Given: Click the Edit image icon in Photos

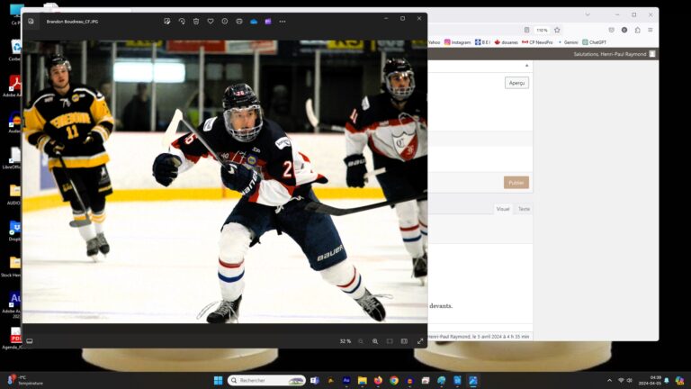Looking at the screenshot, I should tap(167, 21).
